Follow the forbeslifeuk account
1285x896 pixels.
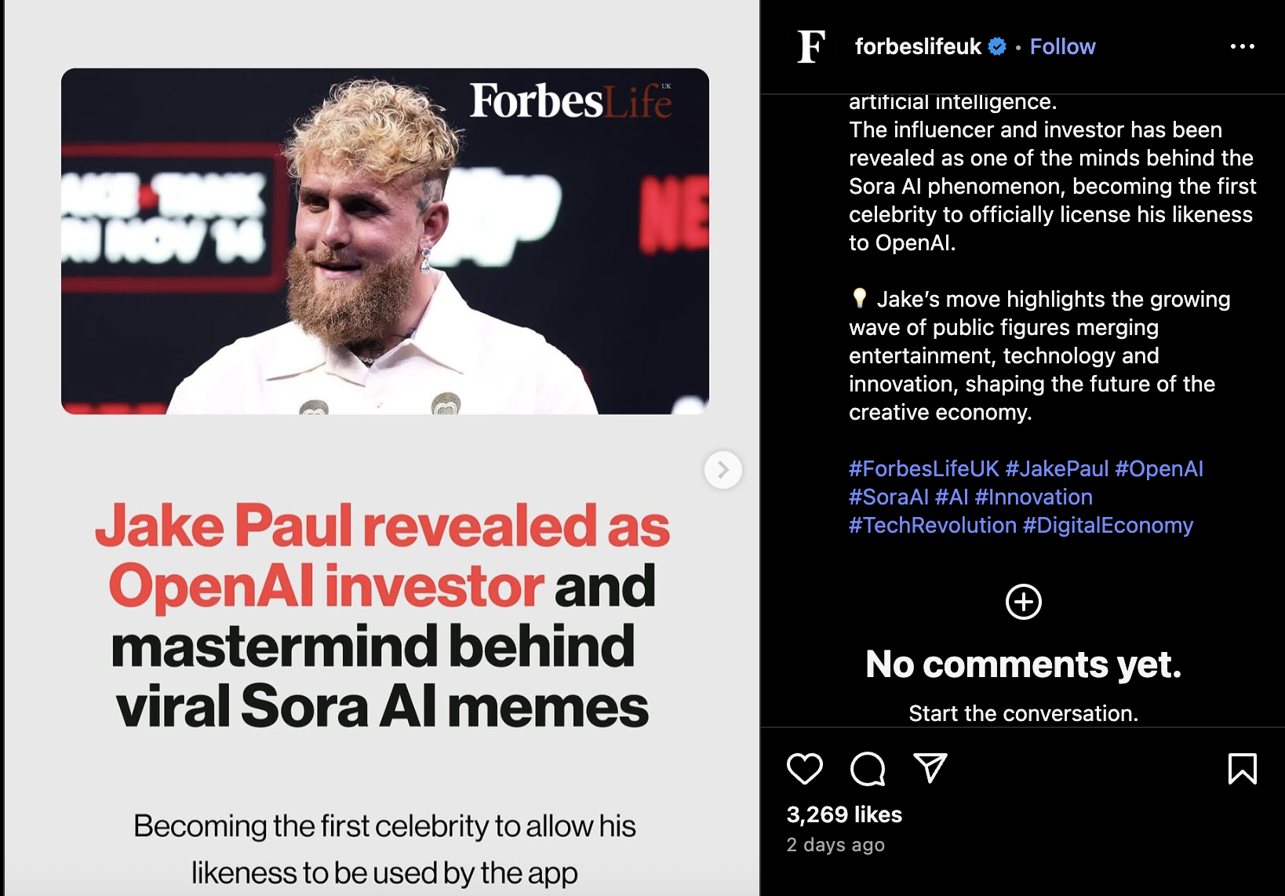[x=1062, y=47]
